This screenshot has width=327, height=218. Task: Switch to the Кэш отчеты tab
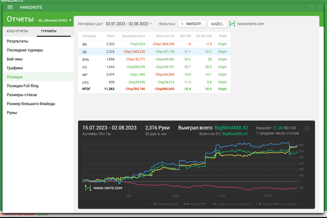(17, 31)
